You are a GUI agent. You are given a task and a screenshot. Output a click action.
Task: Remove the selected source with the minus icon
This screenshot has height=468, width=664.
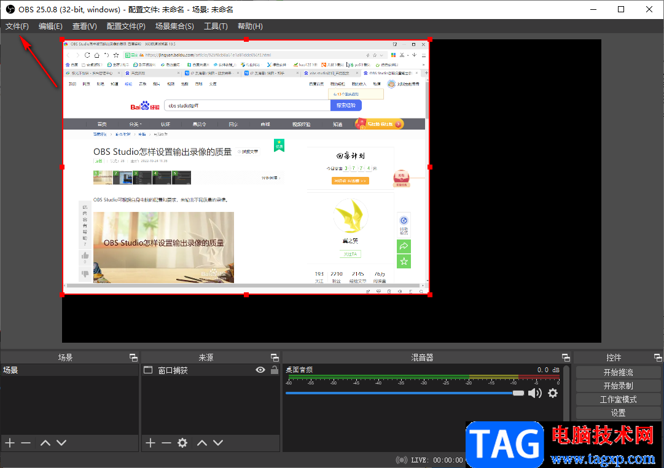click(166, 443)
